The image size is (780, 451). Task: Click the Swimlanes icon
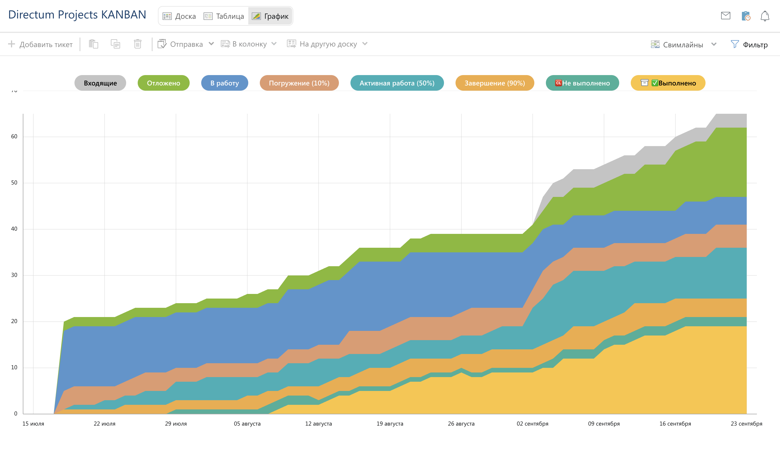(x=655, y=44)
